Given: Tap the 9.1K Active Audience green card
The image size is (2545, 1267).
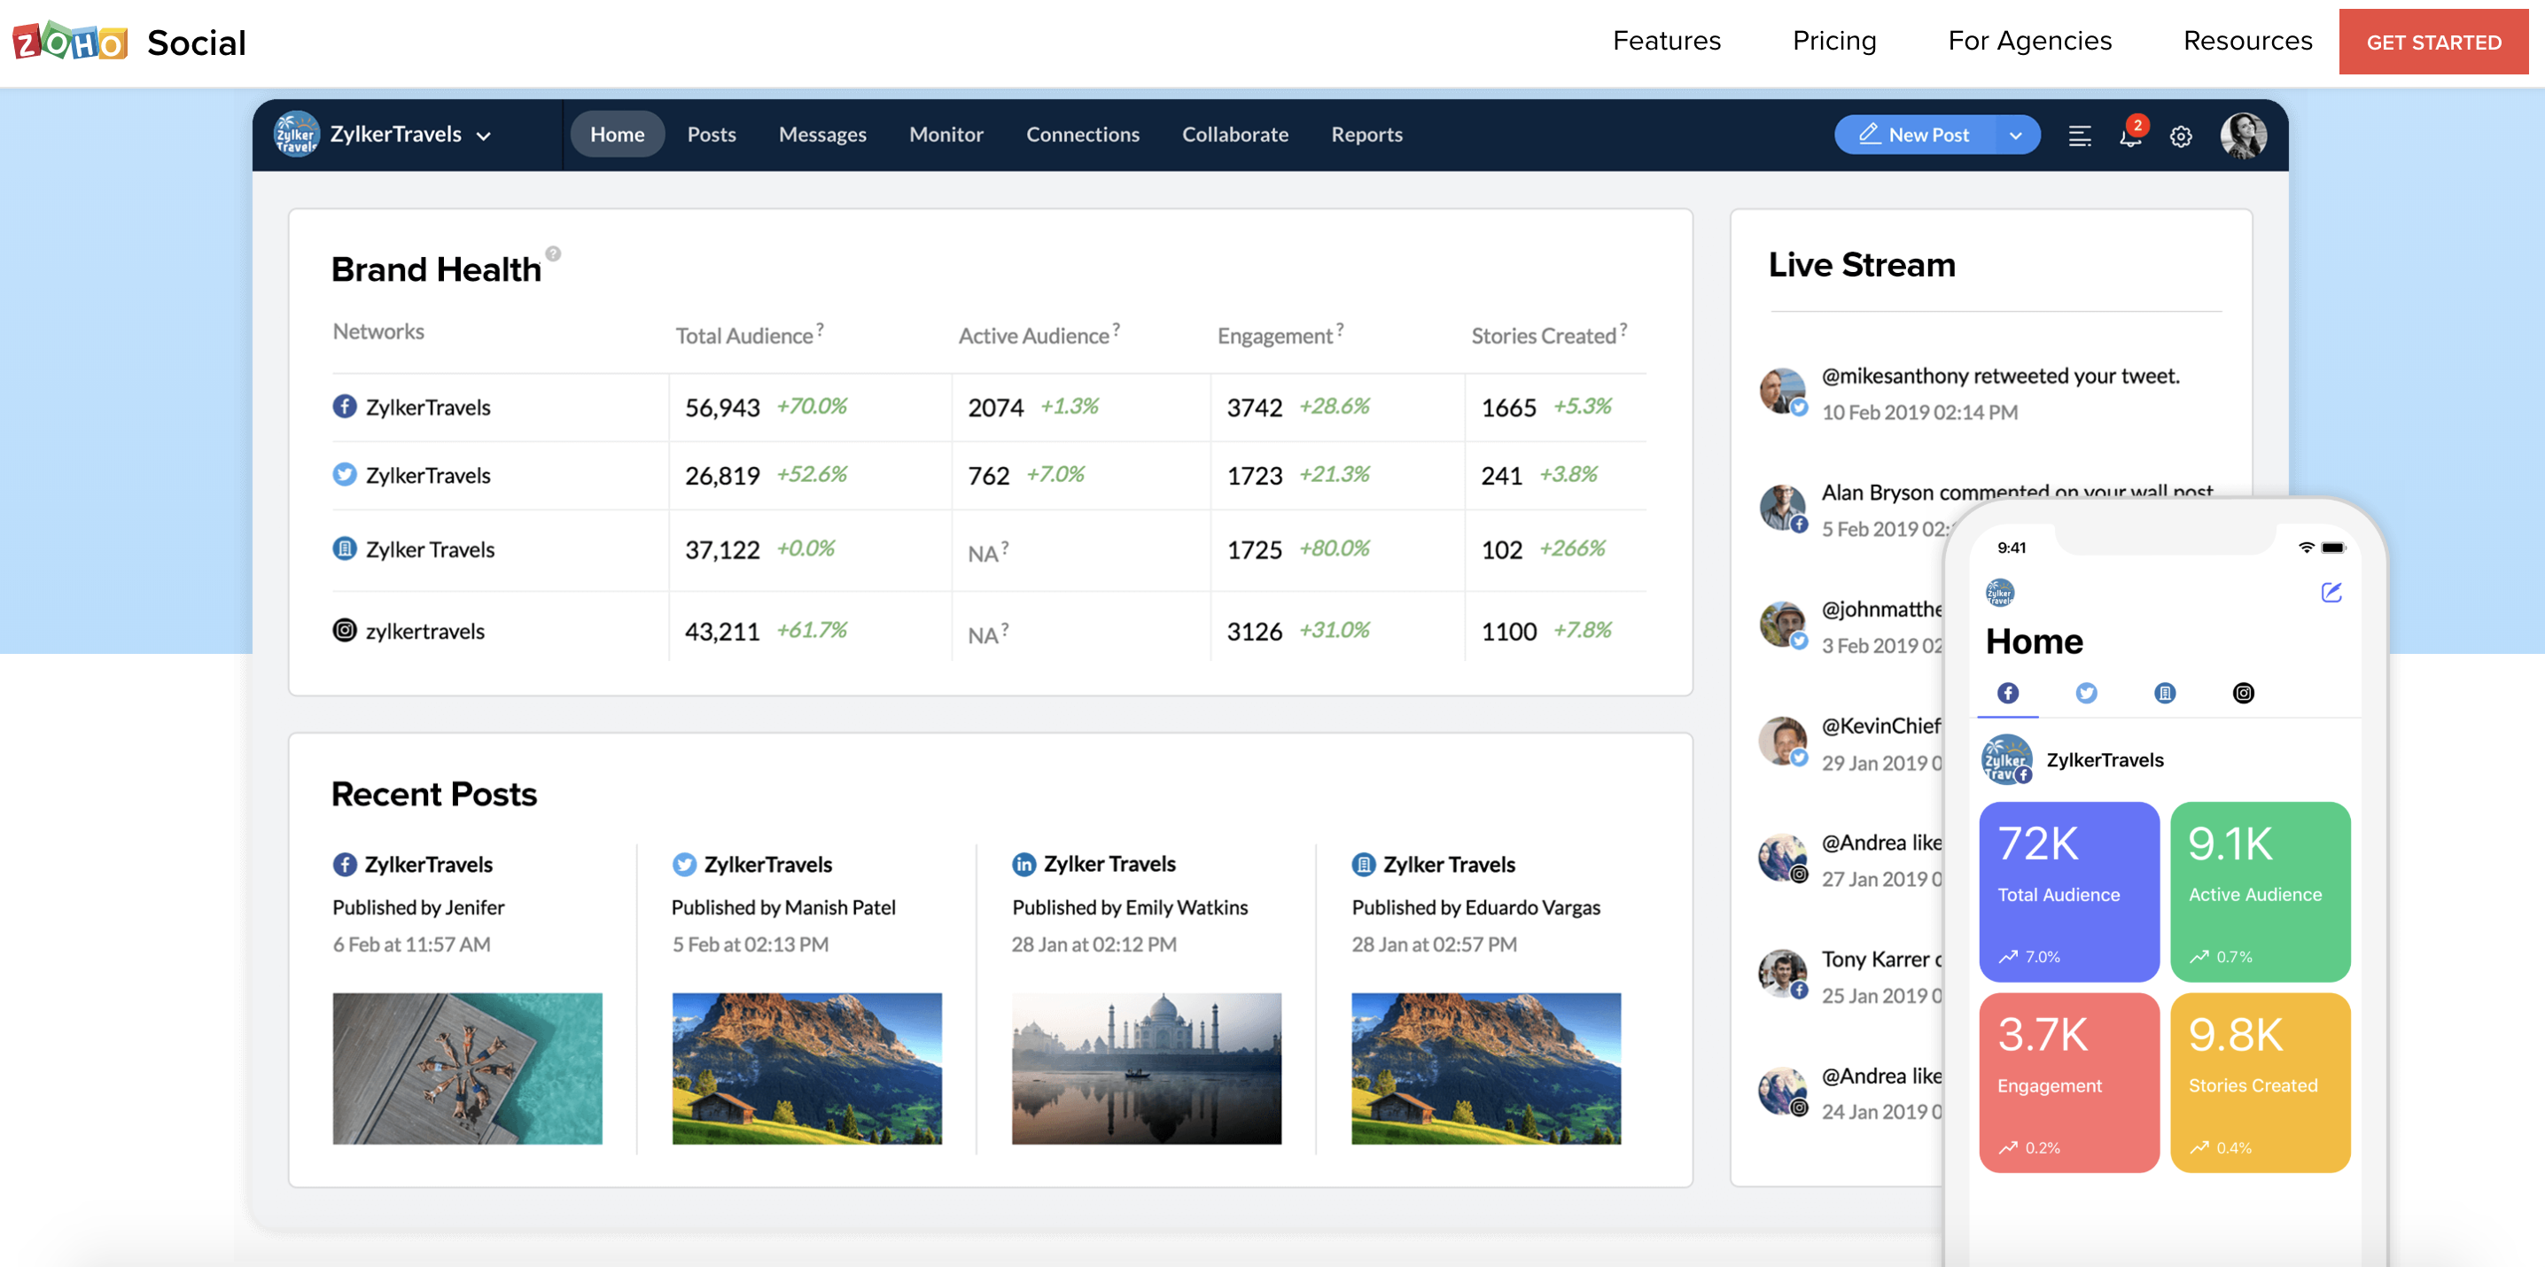Looking at the screenshot, I should (2260, 890).
